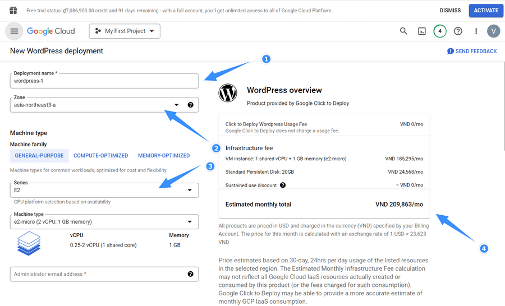Click the Deployment name input field
The height and width of the screenshot is (306, 505).
pos(104,81)
